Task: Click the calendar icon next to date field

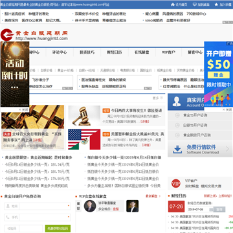Action: click(x=212, y=209)
